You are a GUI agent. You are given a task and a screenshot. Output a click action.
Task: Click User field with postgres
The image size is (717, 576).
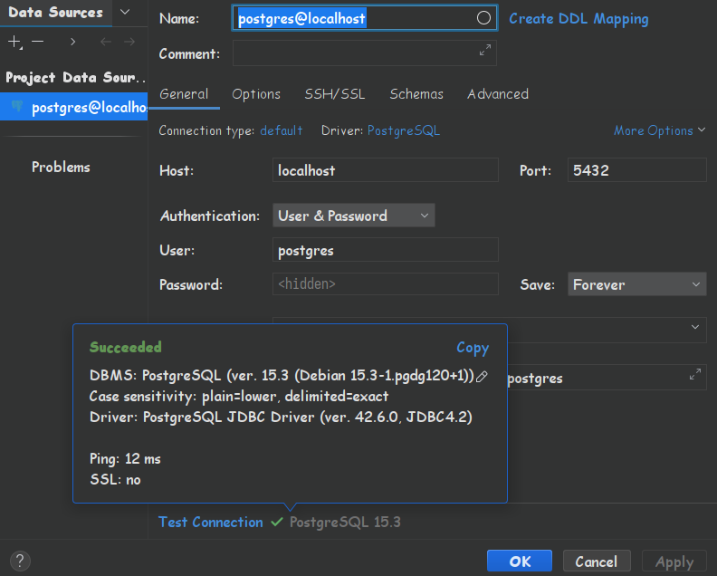click(385, 250)
